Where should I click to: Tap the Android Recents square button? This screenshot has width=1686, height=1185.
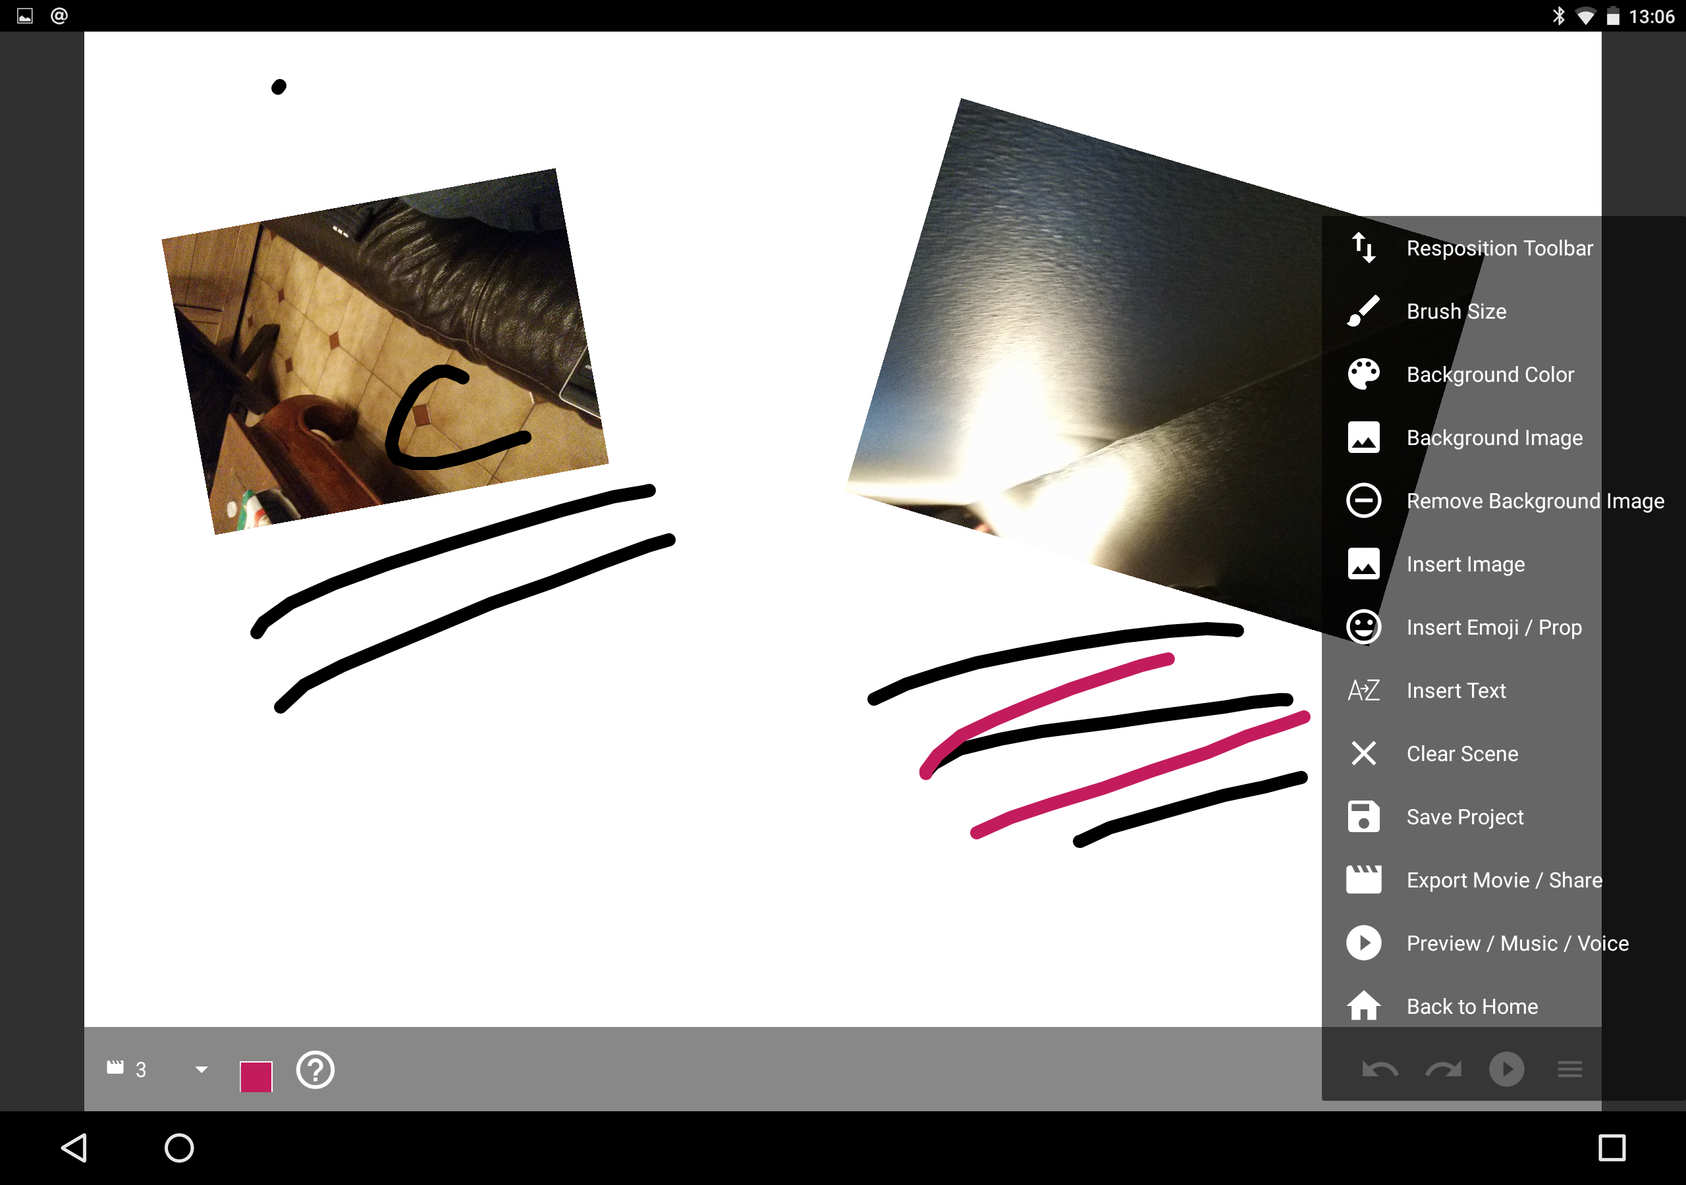(x=1612, y=1147)
